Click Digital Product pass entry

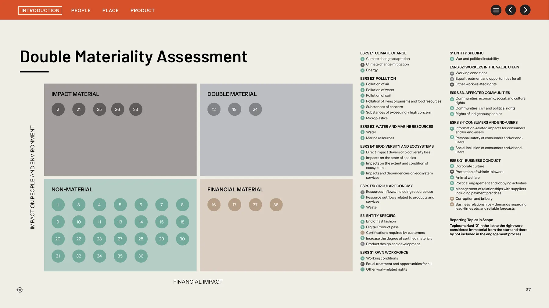tap(379, 227)
